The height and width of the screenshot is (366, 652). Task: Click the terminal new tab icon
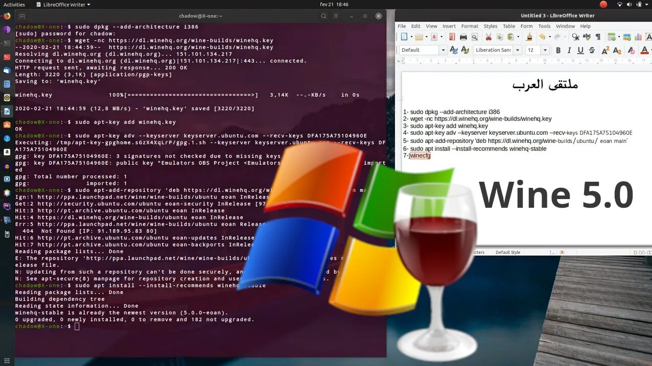[22, 16]
